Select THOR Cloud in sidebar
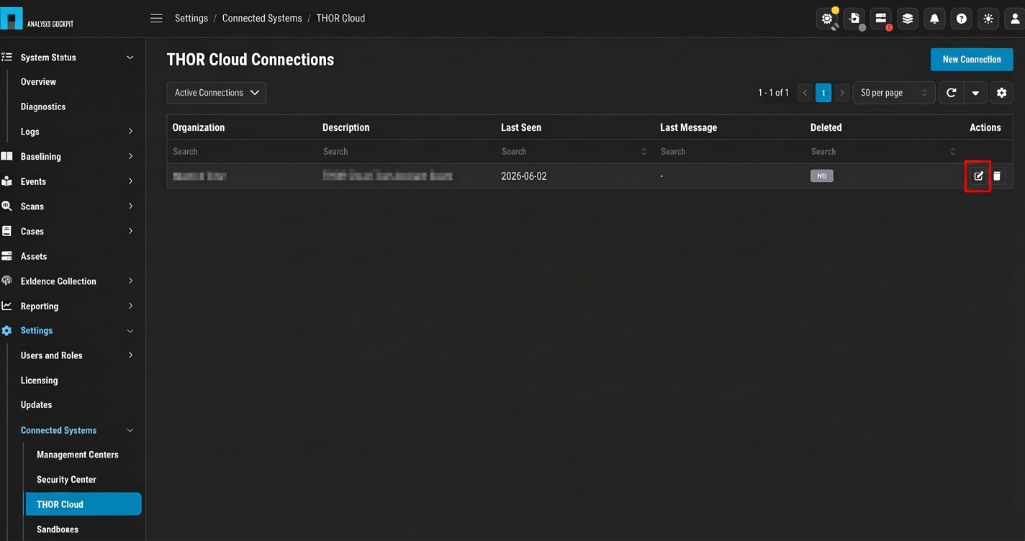 [83, 504]
